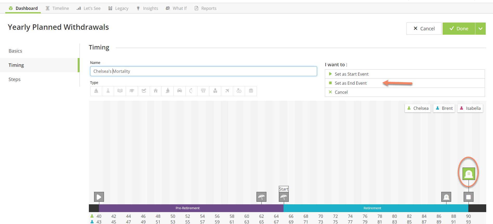Select the open book event type icon

120,91
